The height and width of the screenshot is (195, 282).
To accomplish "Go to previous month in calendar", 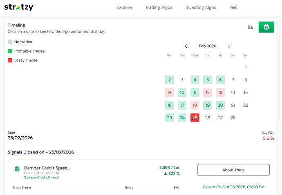I will (186, 46).
